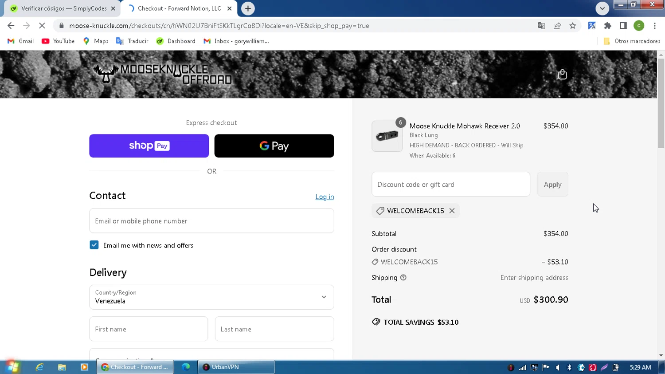Open the tab search dropdown arrow
This screenshot has width=665, height=374.
[x=602, y=8]
